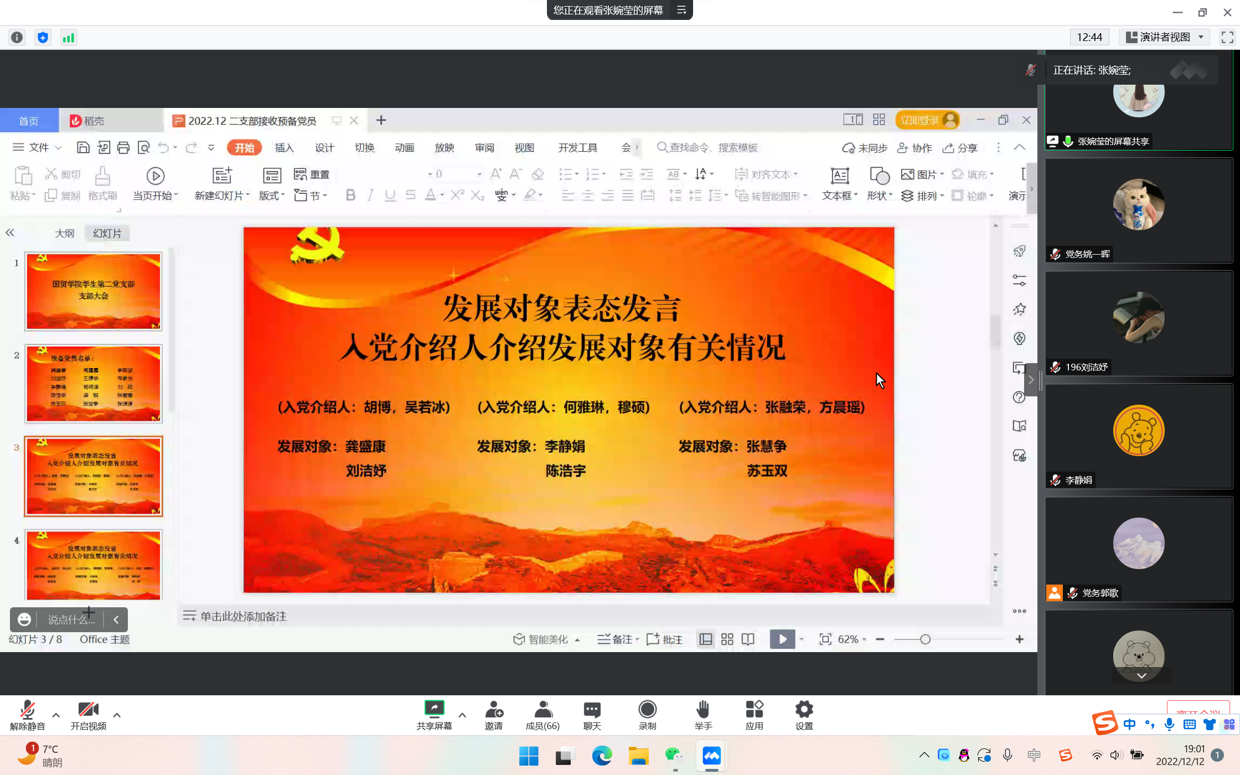
Task: Click the network signal bars icon
Action: click(69, 37)
